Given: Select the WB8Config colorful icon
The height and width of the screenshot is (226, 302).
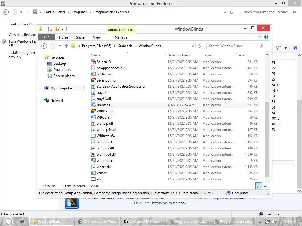Looking at the screenshot, I should 93,111.
